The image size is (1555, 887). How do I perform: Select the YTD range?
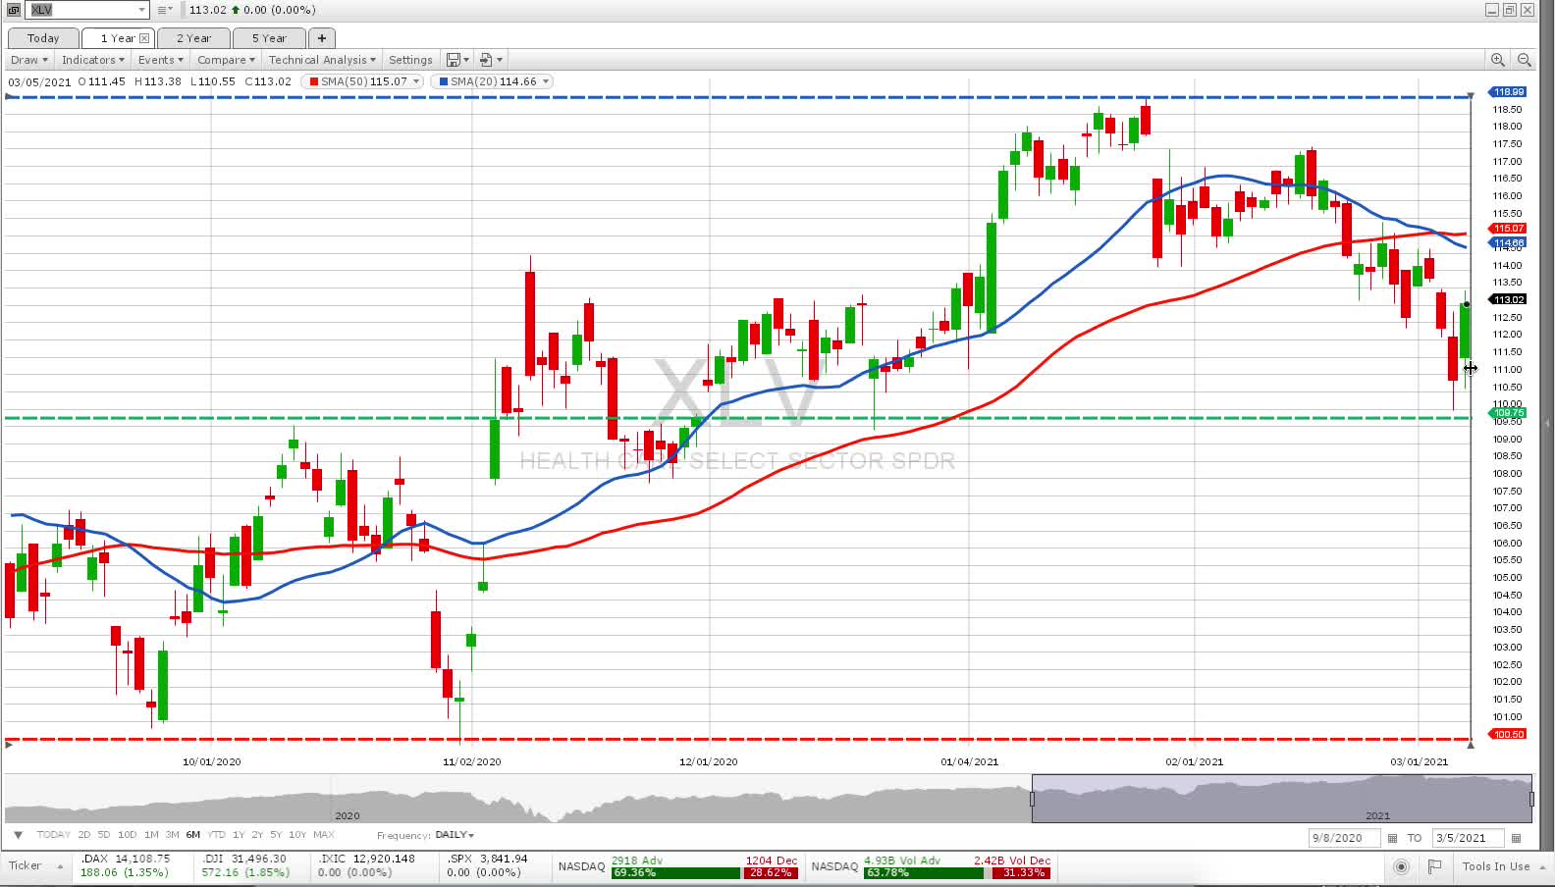tap(217, 835)
